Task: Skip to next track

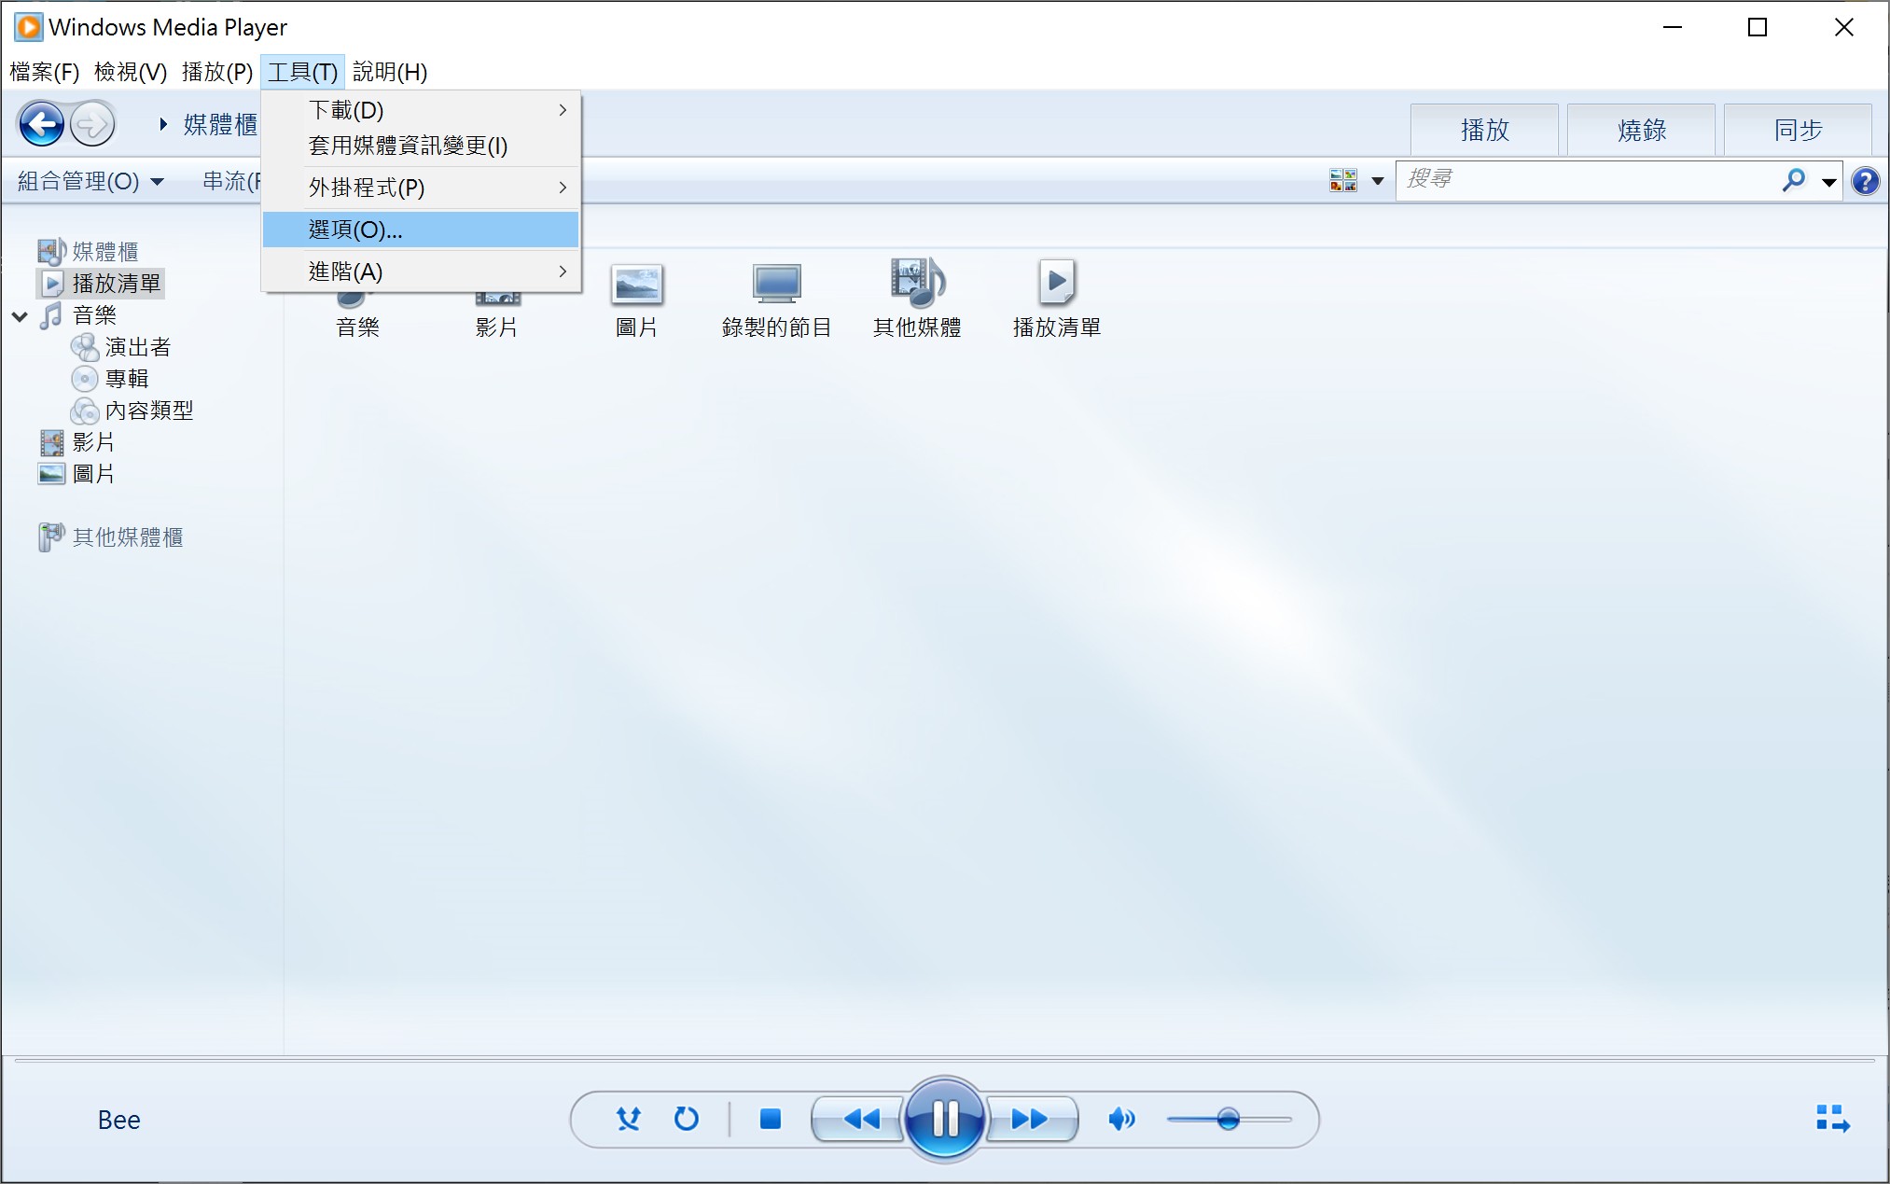Action: [1030, 1119]
